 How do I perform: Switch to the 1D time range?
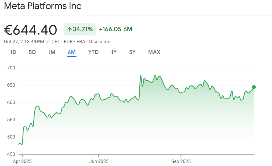coord(13,52)
